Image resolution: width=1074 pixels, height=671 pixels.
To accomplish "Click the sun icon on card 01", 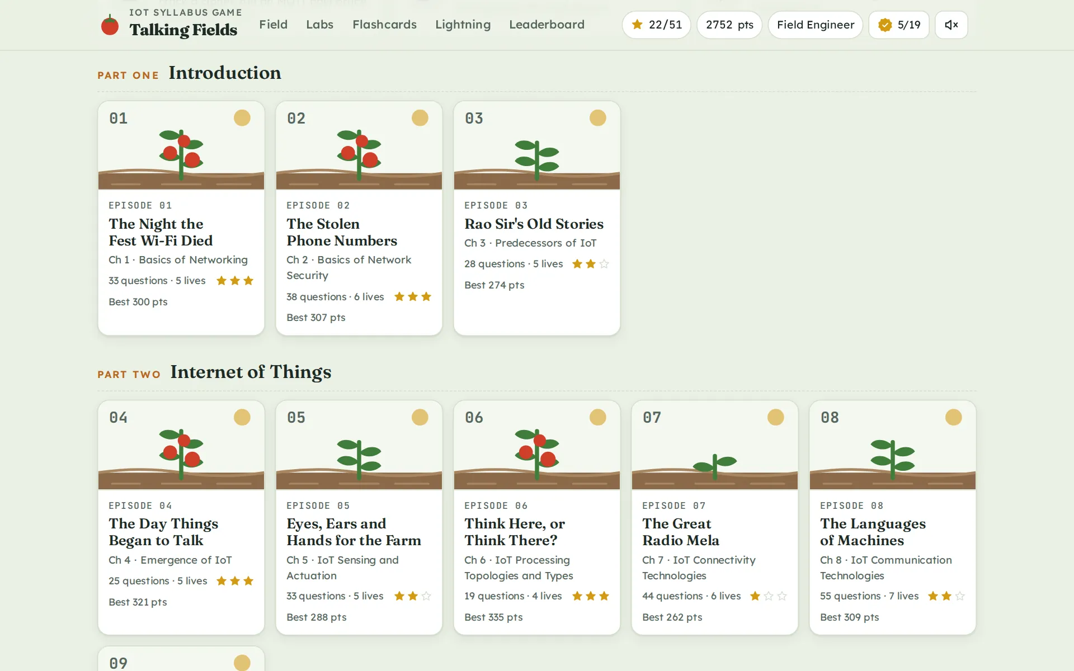I will pos(242,118).
